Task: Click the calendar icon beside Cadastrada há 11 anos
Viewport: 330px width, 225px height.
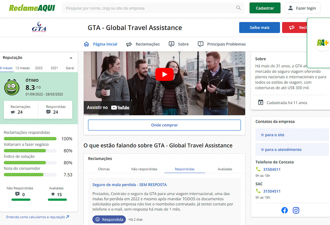Action: [x=261, y=102]
